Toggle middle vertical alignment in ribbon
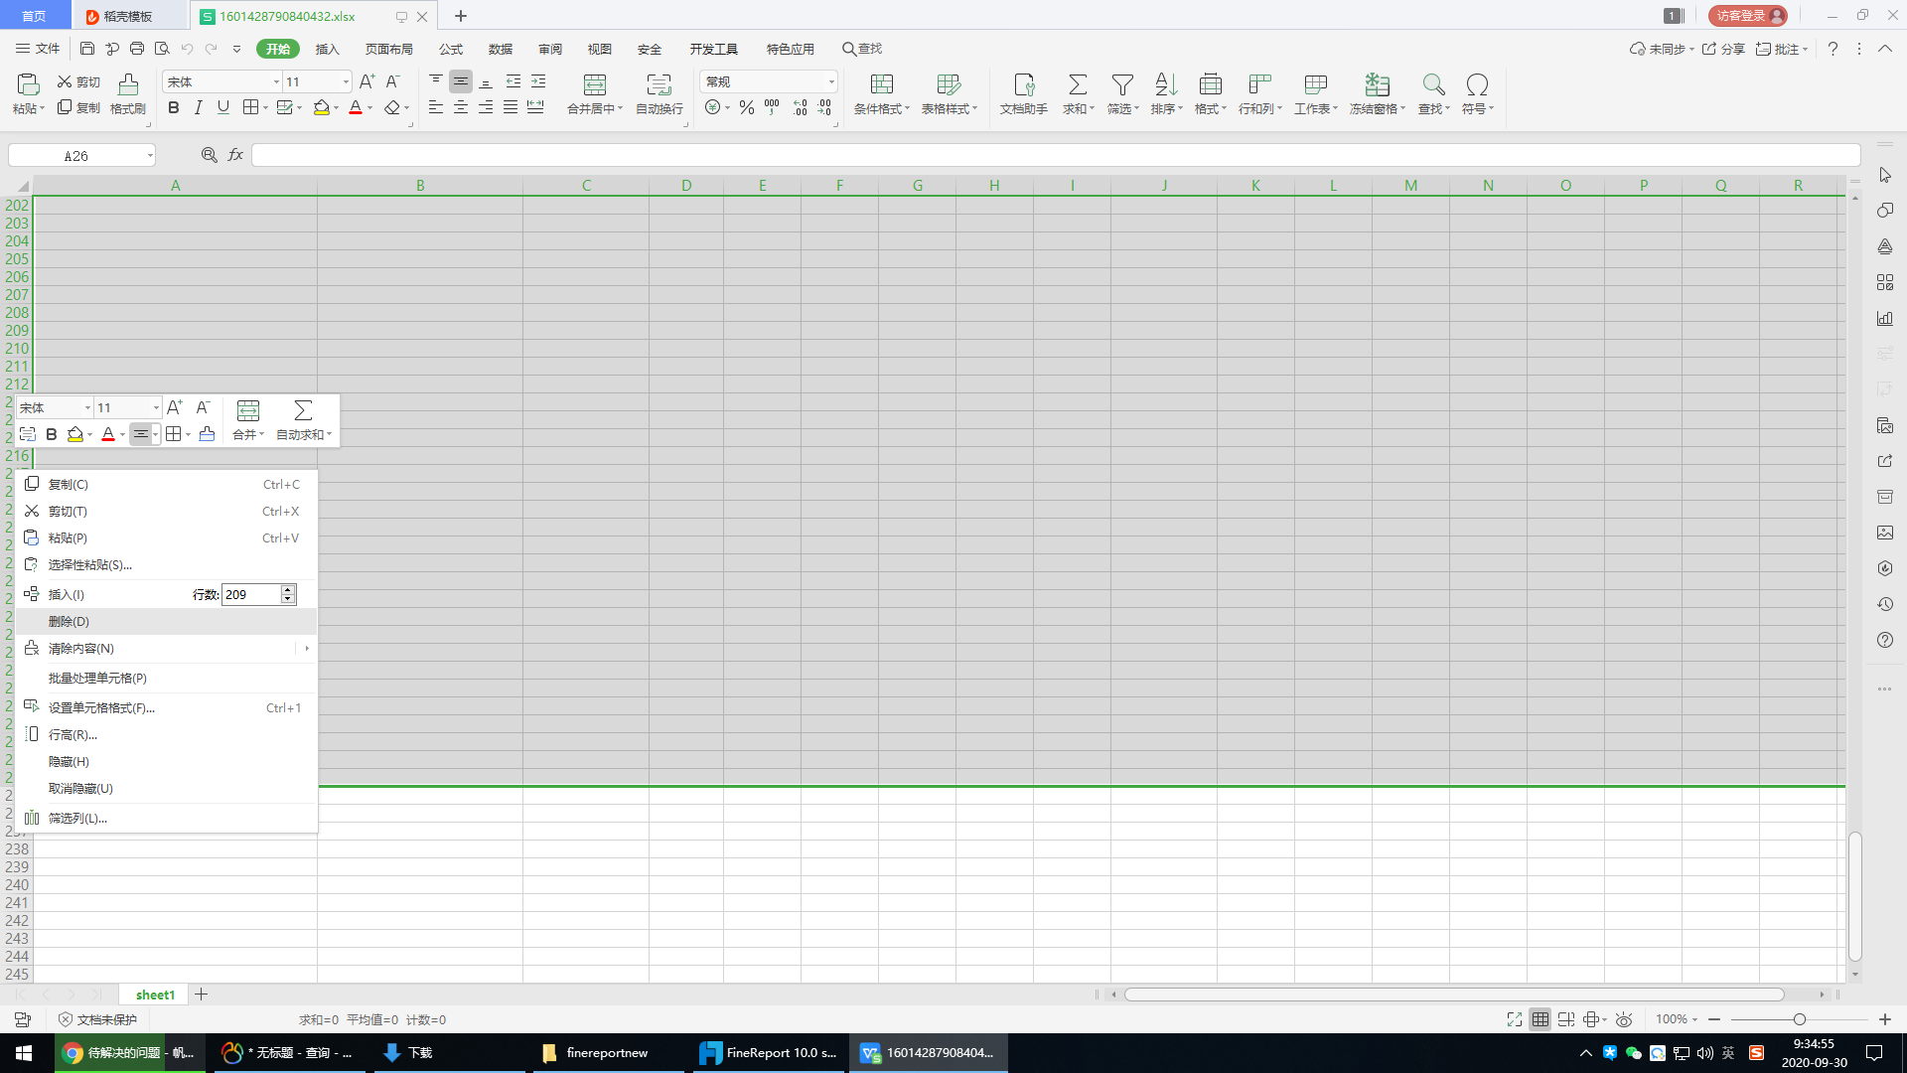Image resolution: width=1907 pixels, height=1073 pixels. click(461, 81)
